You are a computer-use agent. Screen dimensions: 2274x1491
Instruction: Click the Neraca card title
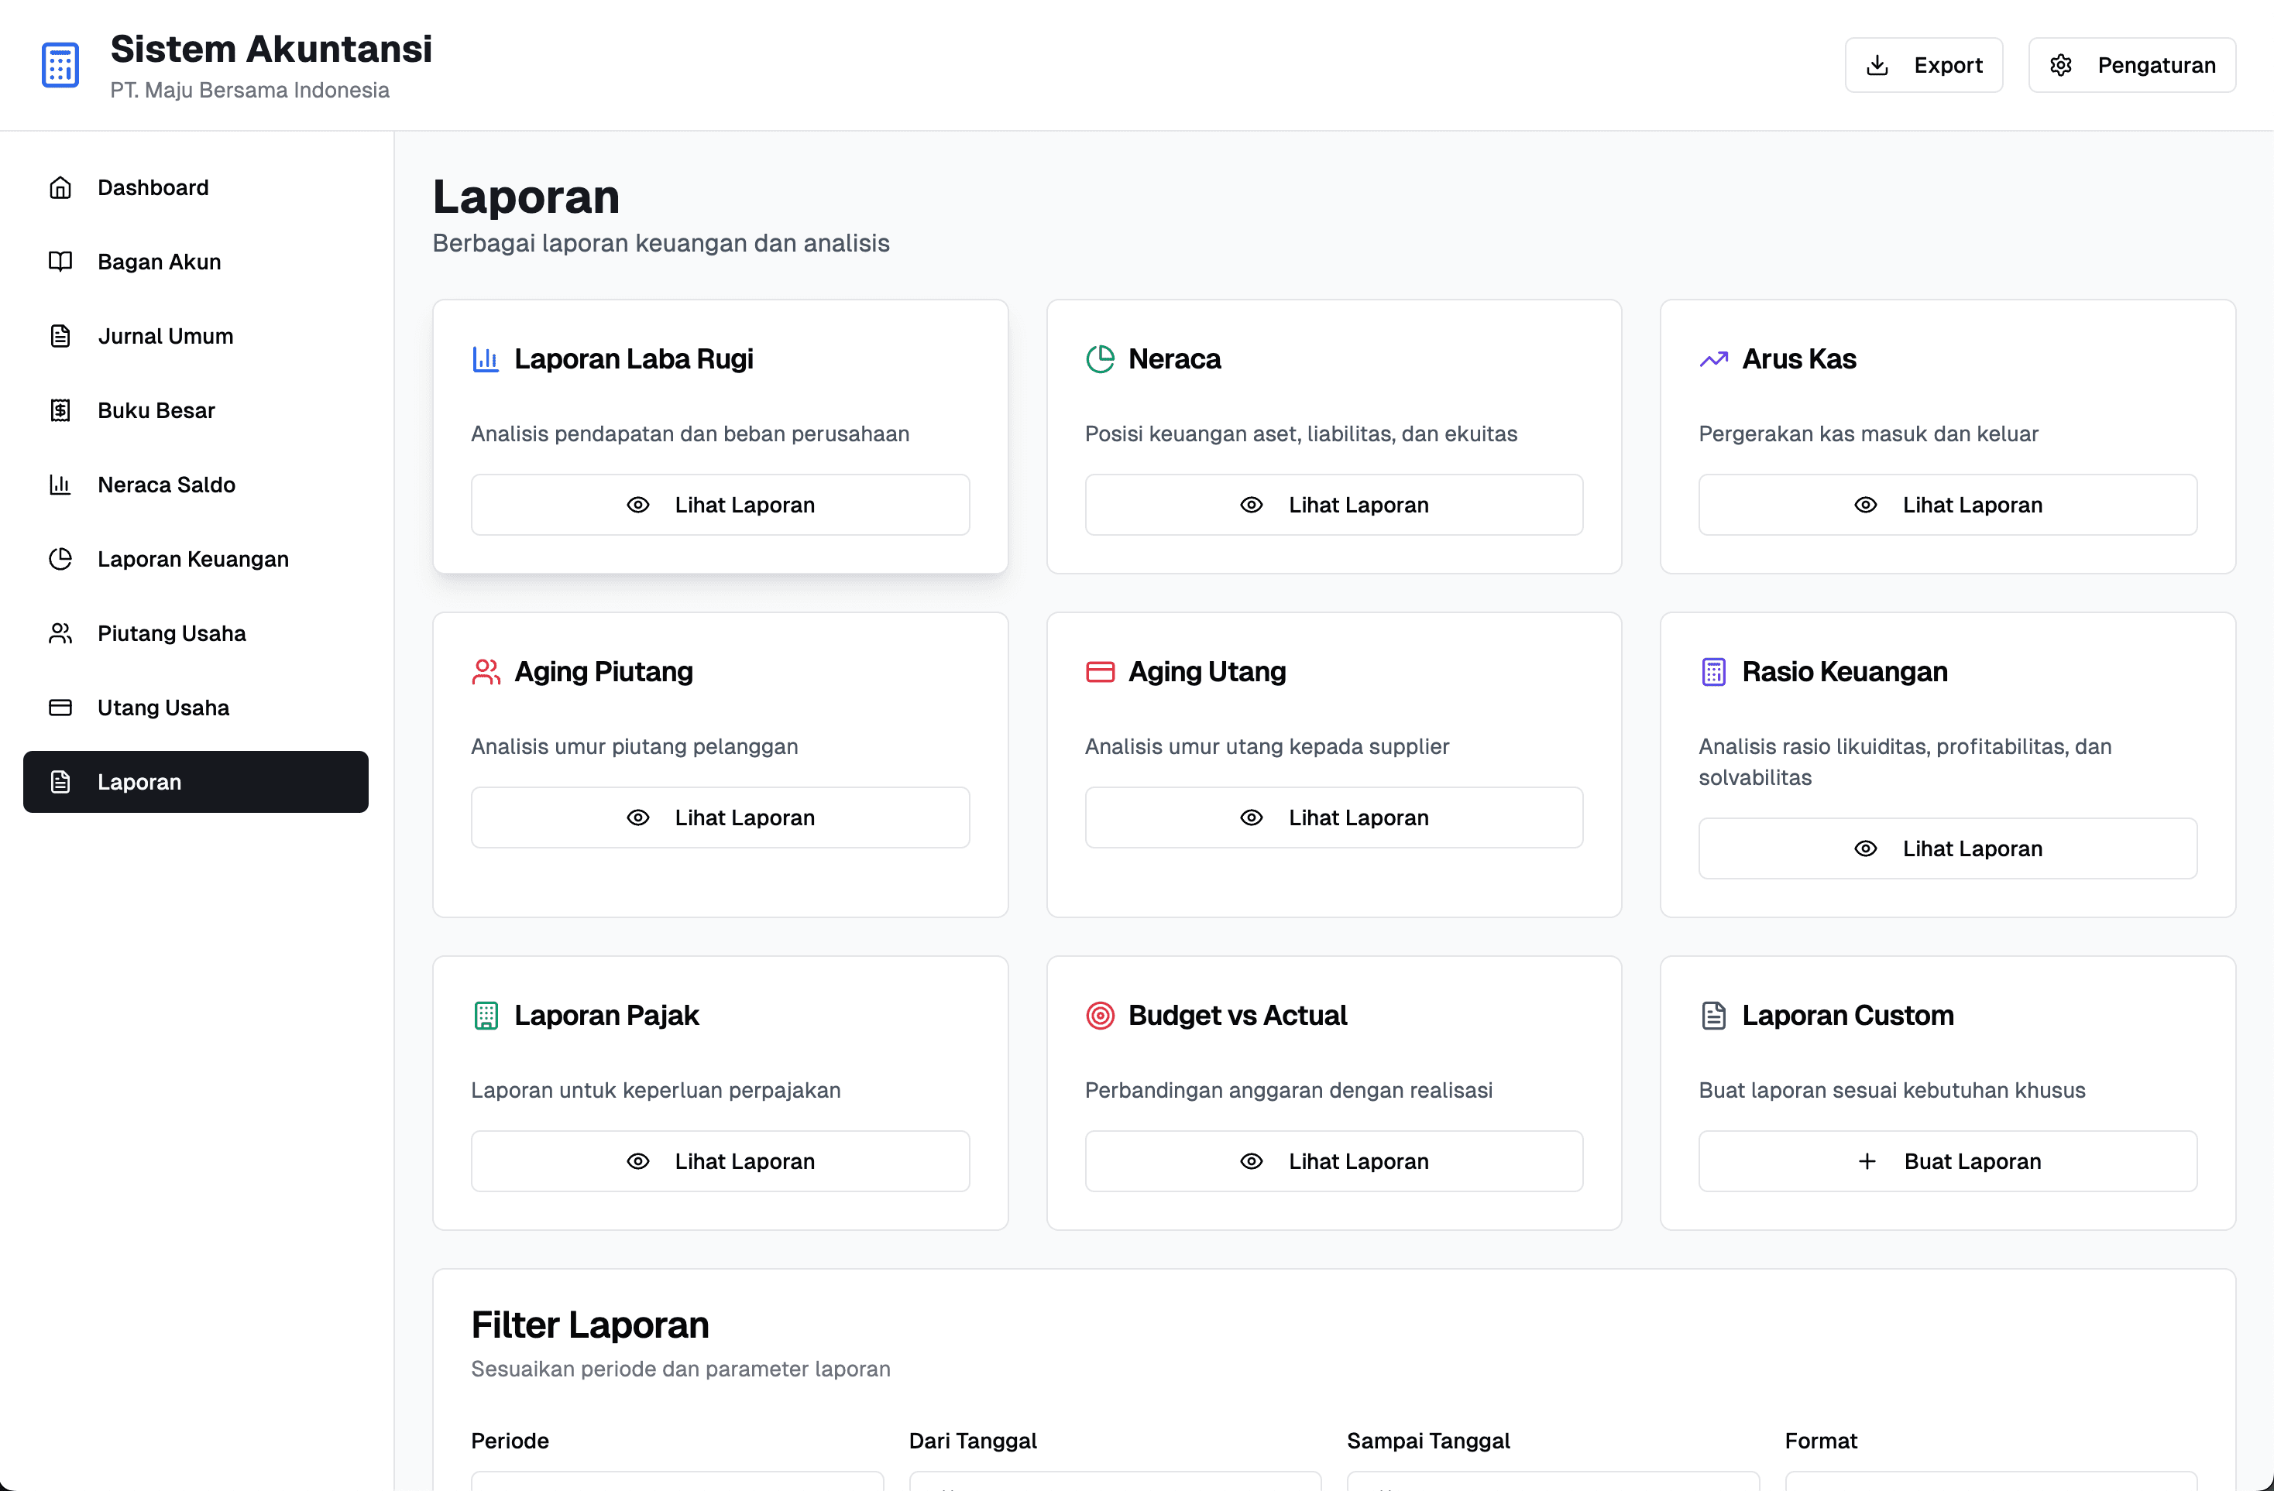coord(1174,359)
